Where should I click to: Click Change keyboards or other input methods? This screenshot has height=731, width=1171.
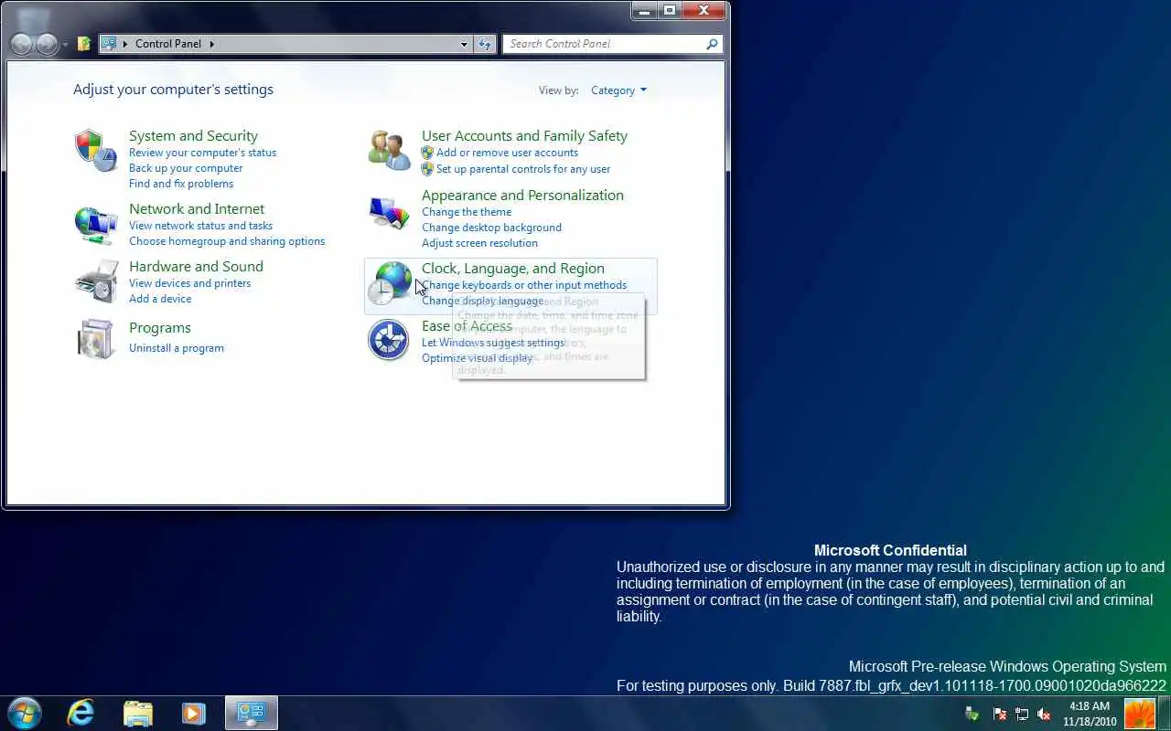click(x=524, y=285)
